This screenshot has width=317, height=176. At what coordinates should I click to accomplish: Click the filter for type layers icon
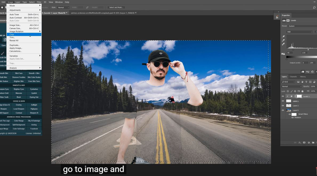click(x=306, y=82)
